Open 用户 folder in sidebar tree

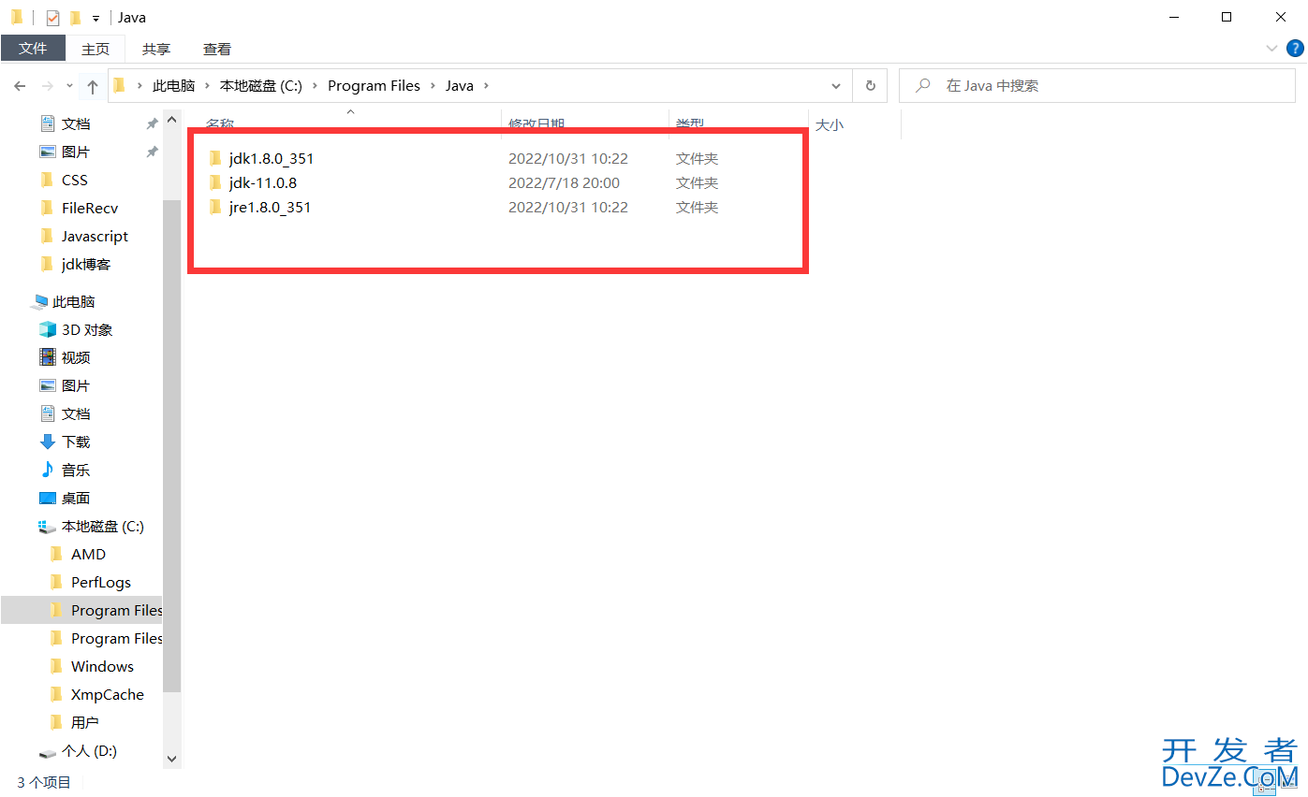[84, 722]
